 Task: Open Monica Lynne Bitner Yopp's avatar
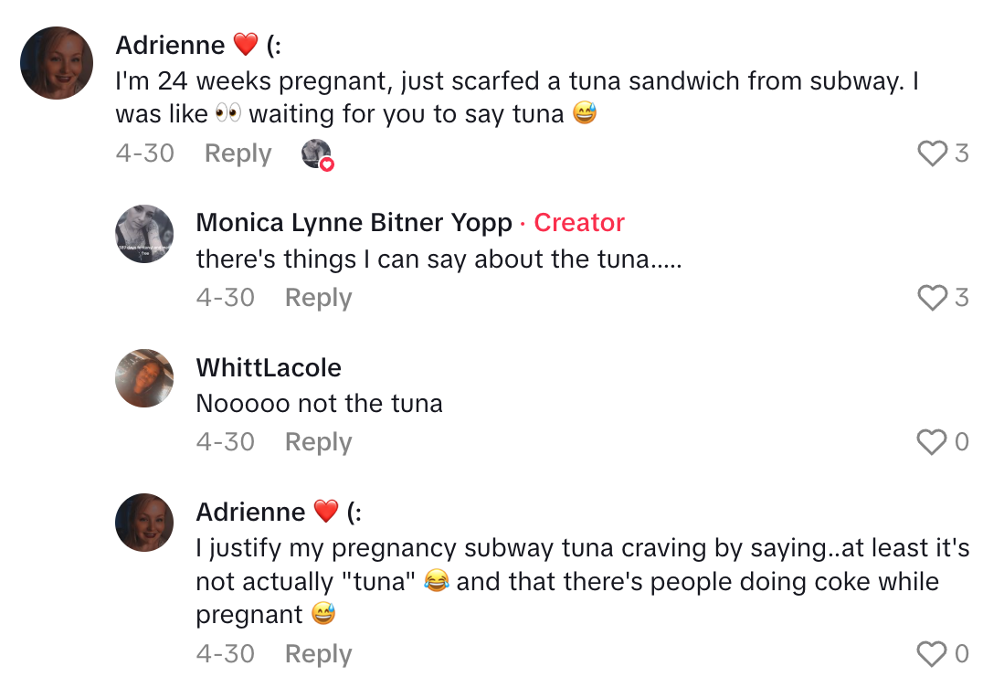[144, 234]
